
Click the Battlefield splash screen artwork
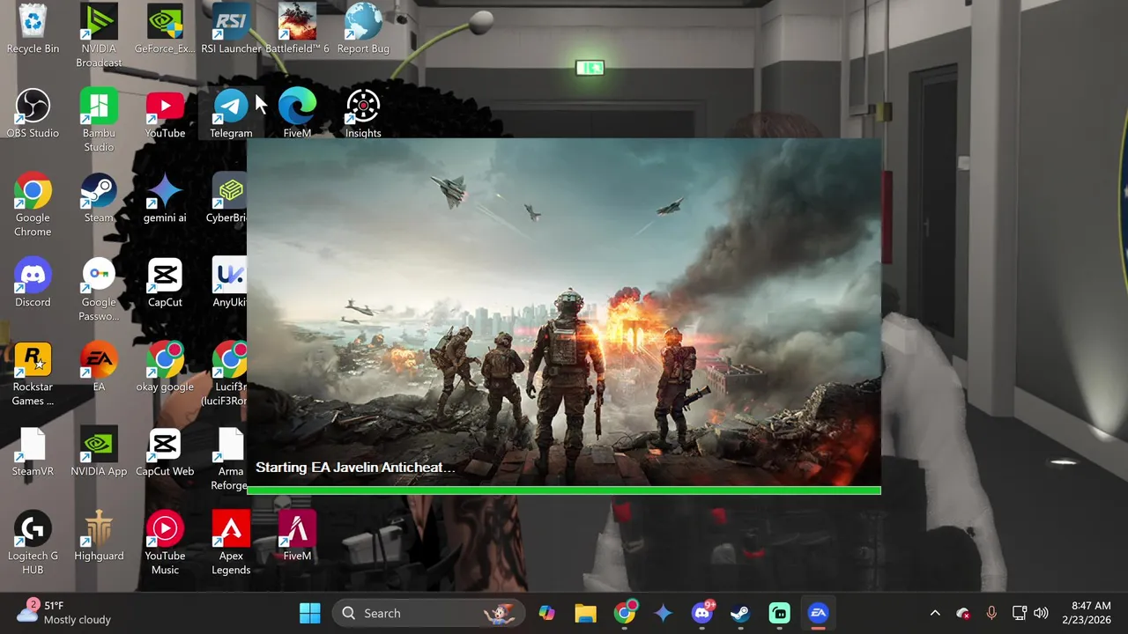(564, 312)
